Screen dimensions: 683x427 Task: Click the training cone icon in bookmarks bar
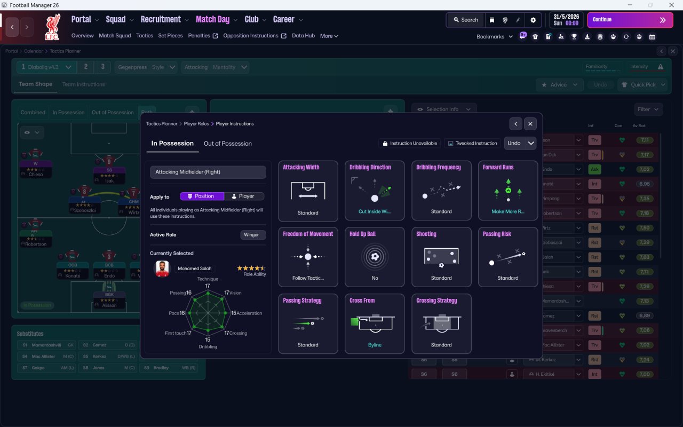coord(587,37)
